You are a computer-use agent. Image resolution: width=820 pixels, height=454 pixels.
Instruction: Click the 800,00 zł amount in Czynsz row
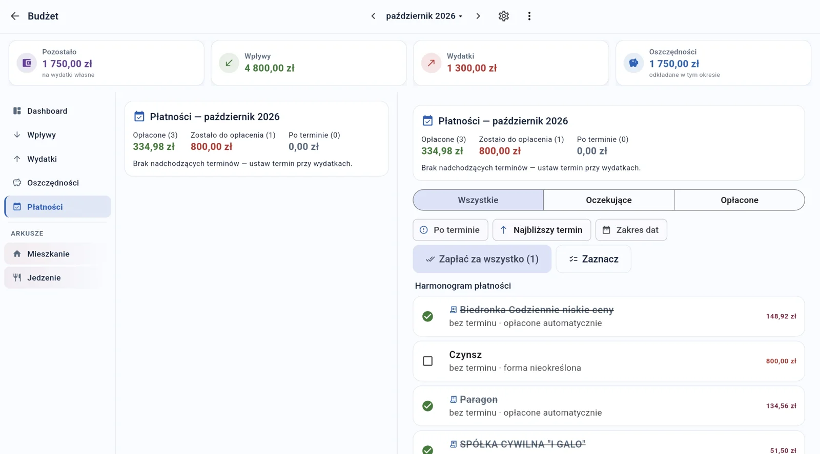pyautogui.click(x=781, y=361)
